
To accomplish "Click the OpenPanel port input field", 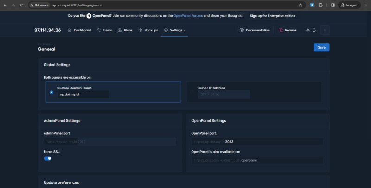I will (x=257, y=142).
